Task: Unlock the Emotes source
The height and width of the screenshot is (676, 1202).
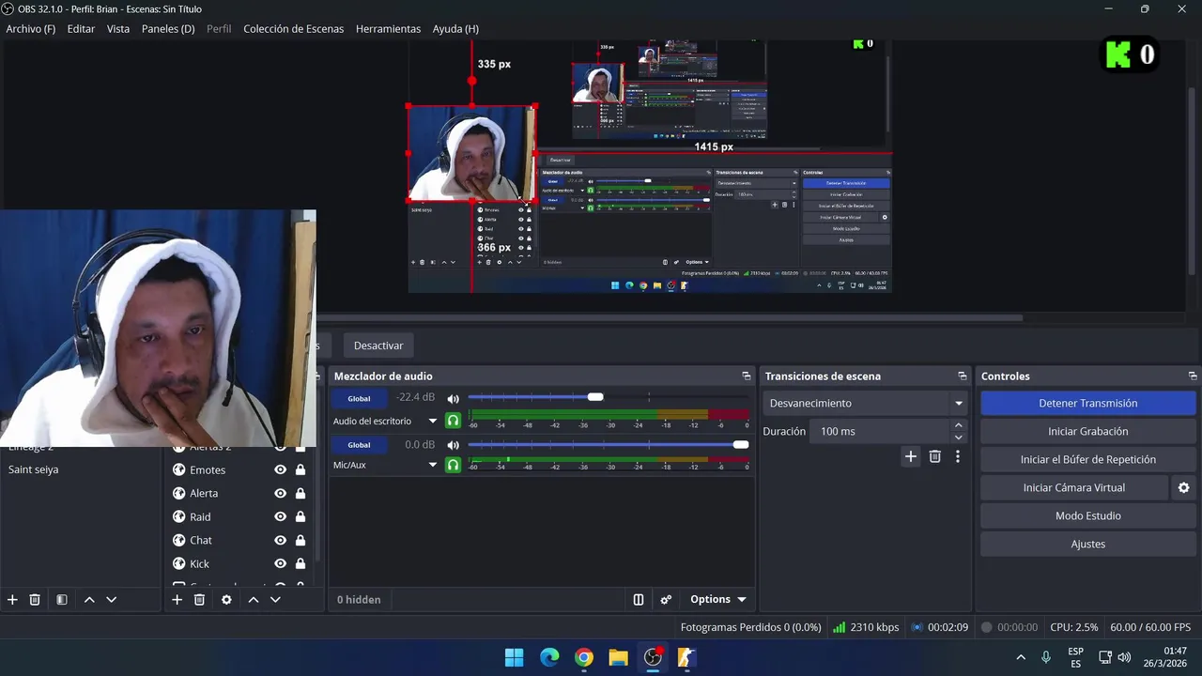Action: pyautogui.click(x=300, y=469)
